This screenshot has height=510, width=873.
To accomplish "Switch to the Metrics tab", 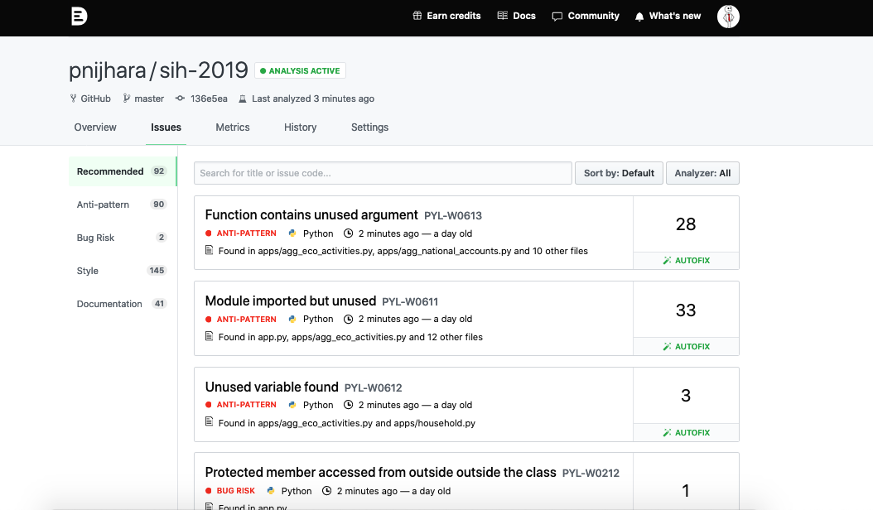I will pos(232,127).
